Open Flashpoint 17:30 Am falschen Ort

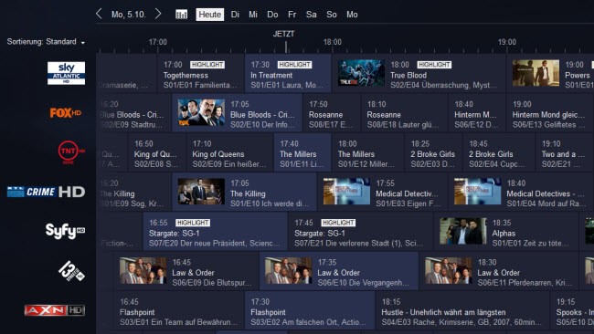(x=310, y=311)
